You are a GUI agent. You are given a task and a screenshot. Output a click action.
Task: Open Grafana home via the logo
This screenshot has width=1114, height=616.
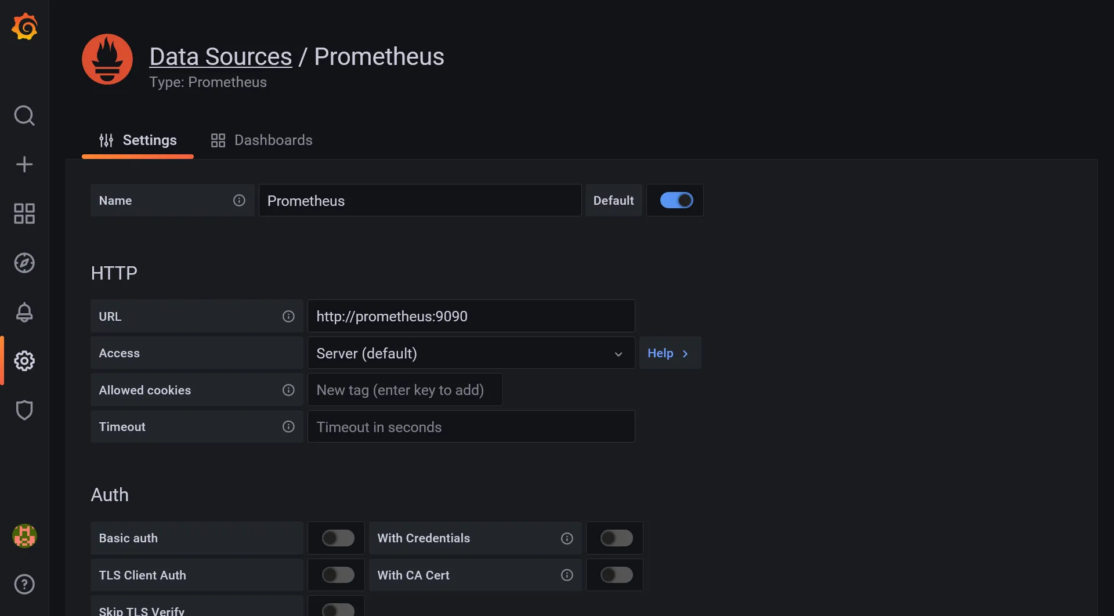point(24,26)
